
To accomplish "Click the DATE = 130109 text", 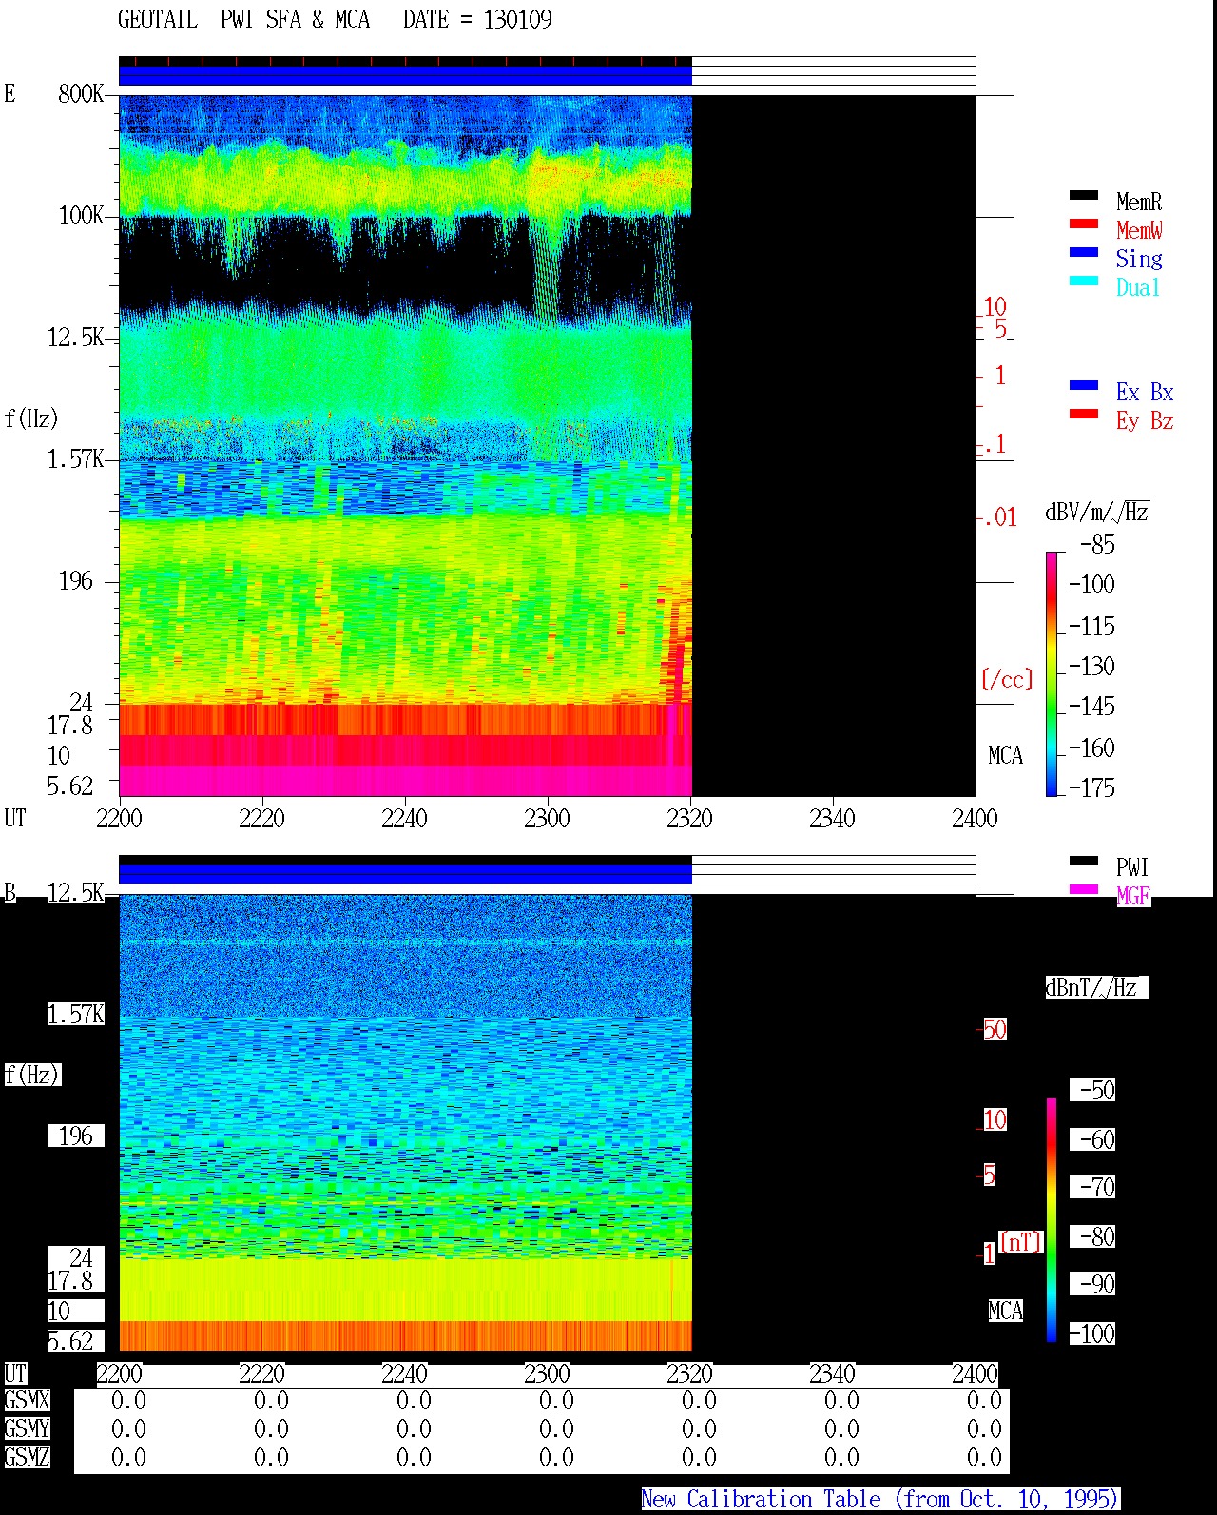I will click(x=477, y=20).
